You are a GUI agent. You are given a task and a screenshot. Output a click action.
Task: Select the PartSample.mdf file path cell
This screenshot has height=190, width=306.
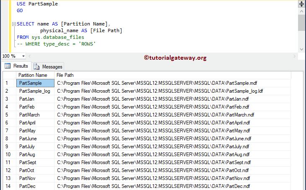173,83
